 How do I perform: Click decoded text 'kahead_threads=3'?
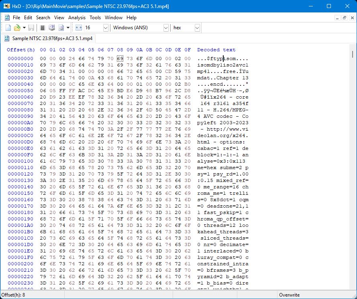coord(222,232)
